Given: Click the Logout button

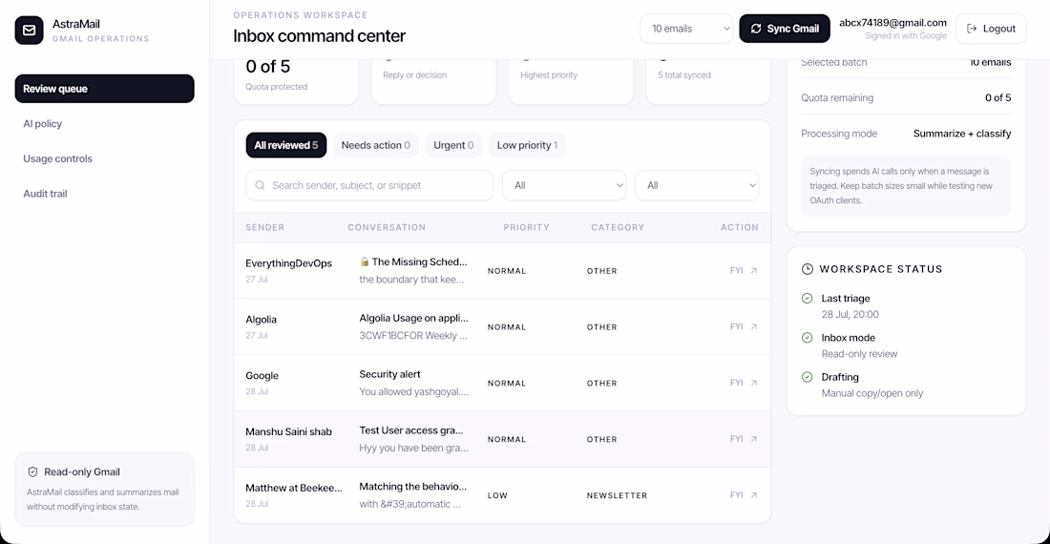Looking at the screenshot, I should 991,29.
